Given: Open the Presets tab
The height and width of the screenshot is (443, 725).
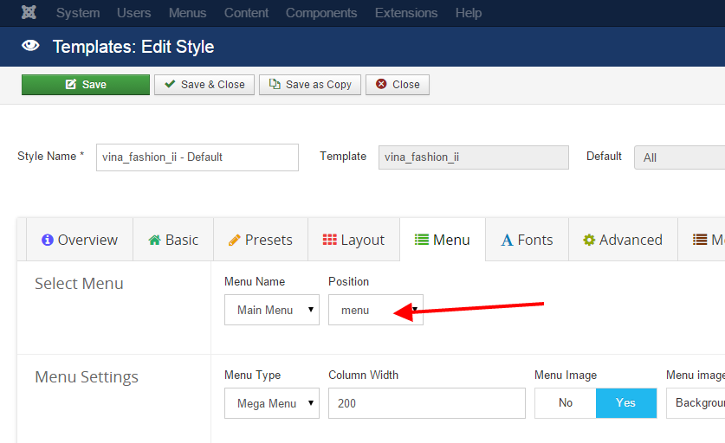Looking at the screenshot, I should [x=261, y=240].
